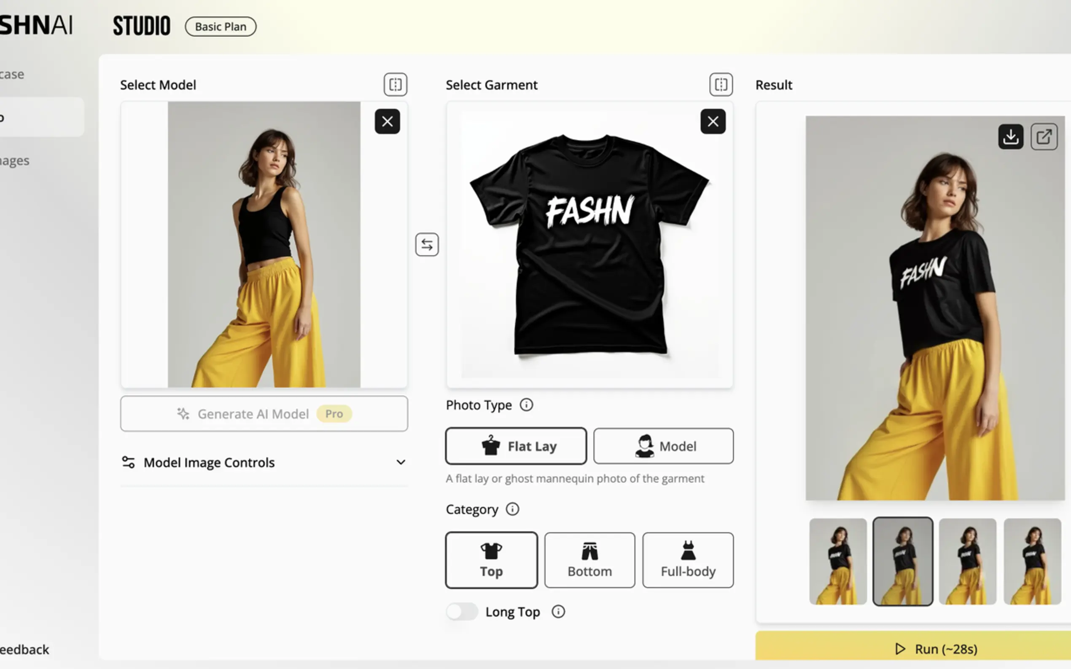This screenshot has width=1071, height=669.
Task: Select Flat Lay photo type
Action: [x=516, y=446]
